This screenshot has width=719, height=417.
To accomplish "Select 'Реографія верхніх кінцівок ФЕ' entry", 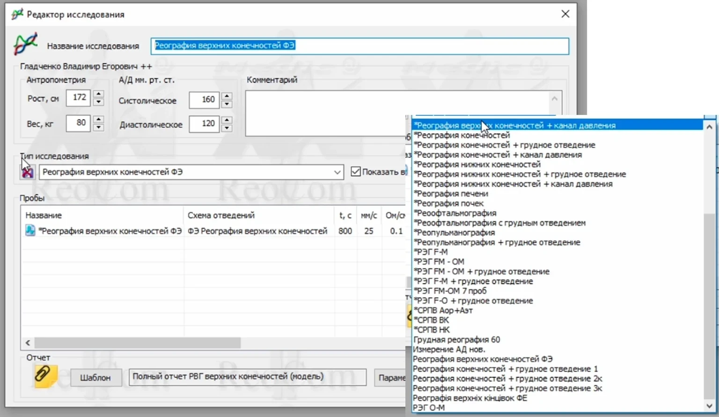I will (x=558, y=398).
